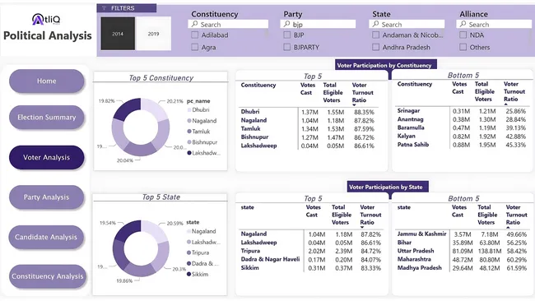Image resolution: width=535 pixels, height=301 pixels.
Task: Click the 20.59% donut slice in state chart
Action: point(154,231)
